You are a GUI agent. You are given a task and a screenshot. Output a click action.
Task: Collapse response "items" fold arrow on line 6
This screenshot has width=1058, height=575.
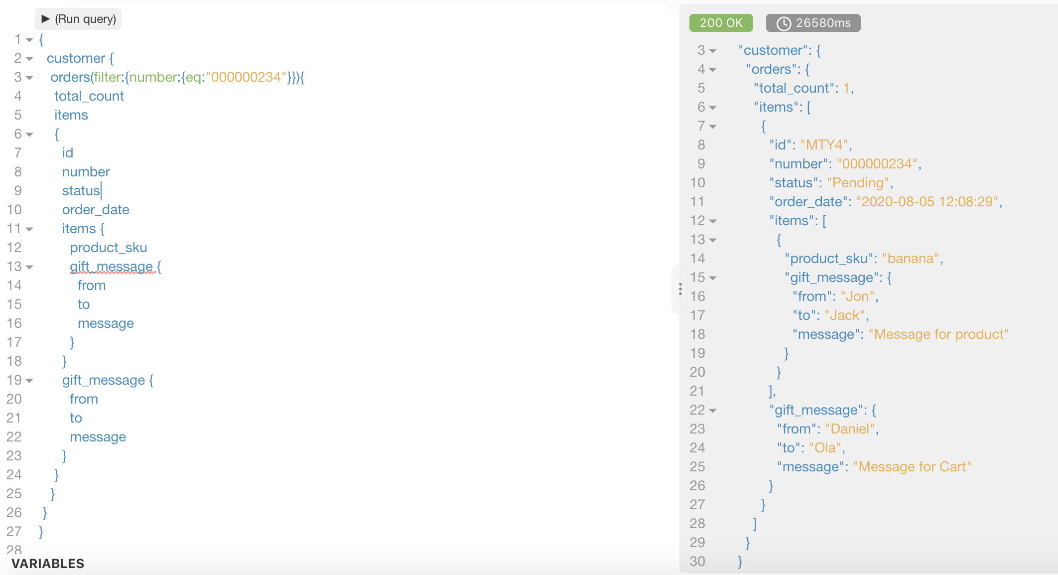713,108
